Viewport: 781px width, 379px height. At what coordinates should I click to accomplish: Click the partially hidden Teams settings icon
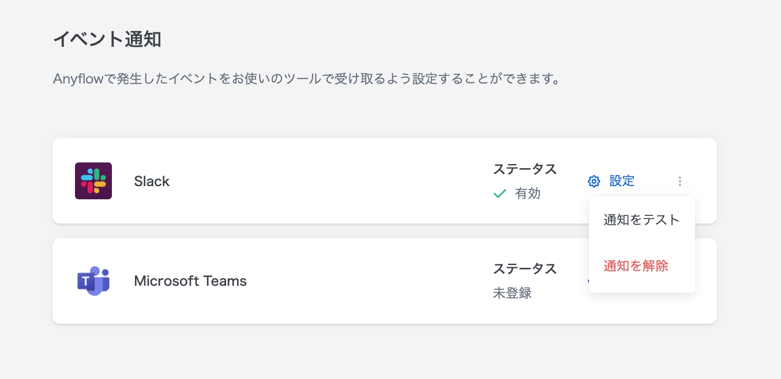click(x=587, y=282)
